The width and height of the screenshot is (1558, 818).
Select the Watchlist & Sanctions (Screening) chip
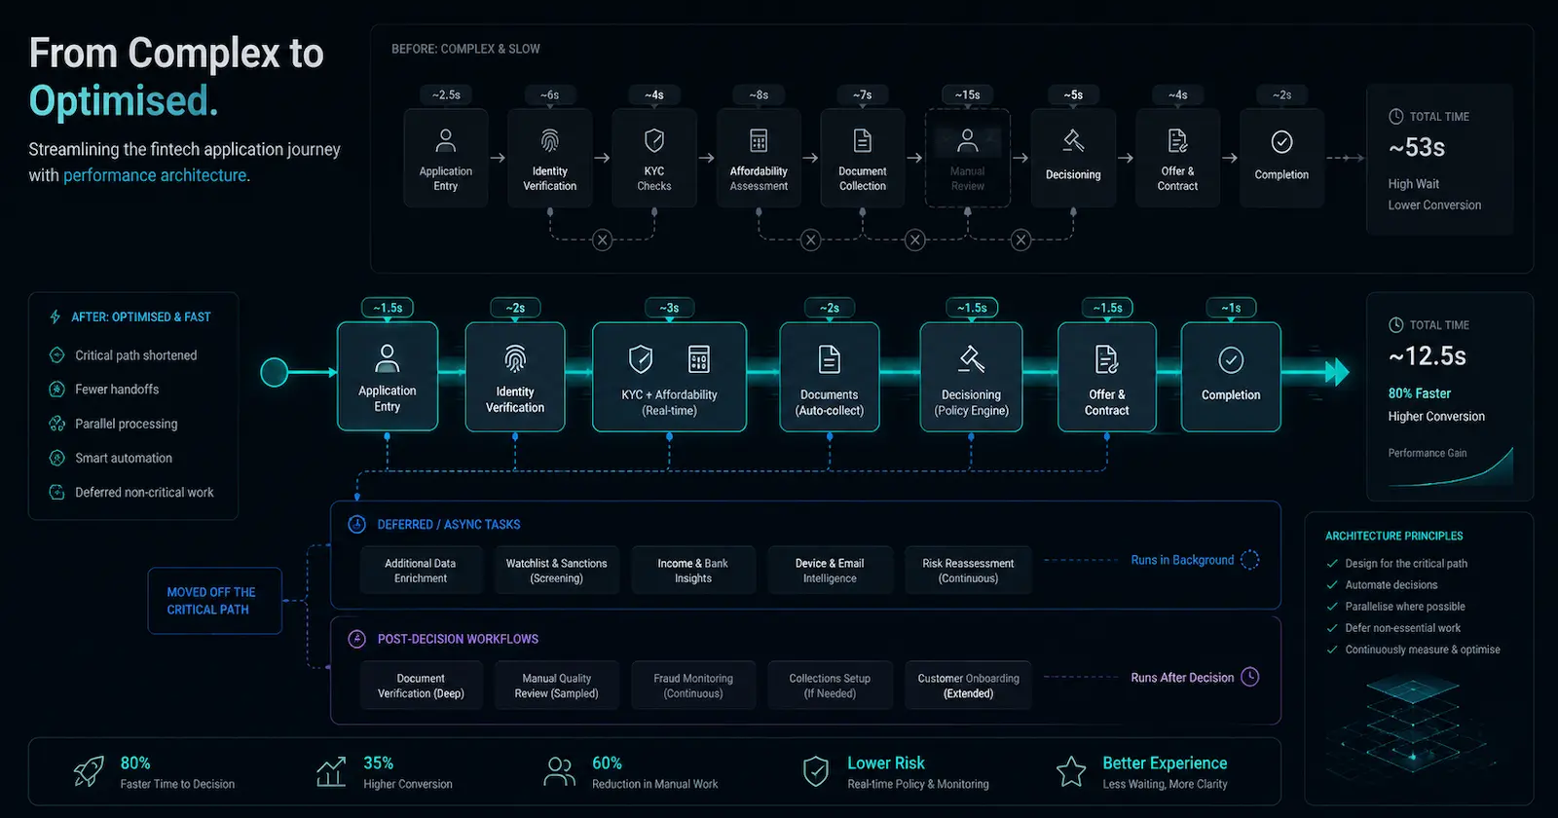pyautogui.click(x=556, y=571)
